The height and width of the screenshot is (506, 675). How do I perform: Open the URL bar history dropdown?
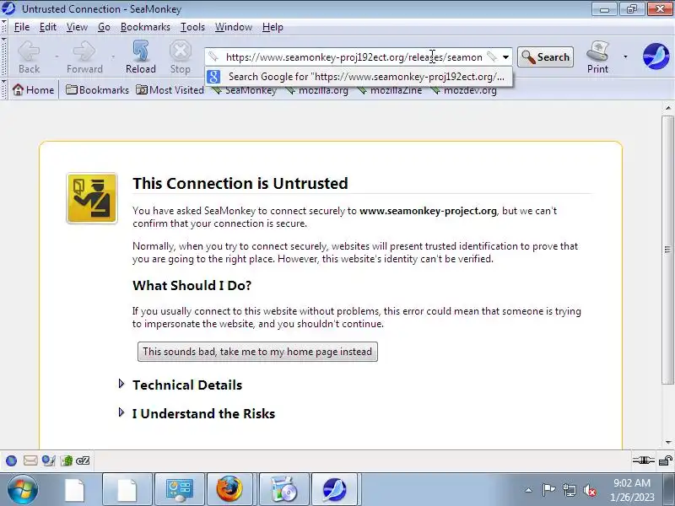pyautogui.click(x=505, y=57)
